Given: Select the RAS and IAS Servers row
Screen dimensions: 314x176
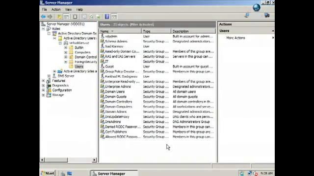Looking at the screenshot, I should coord(157,56).
